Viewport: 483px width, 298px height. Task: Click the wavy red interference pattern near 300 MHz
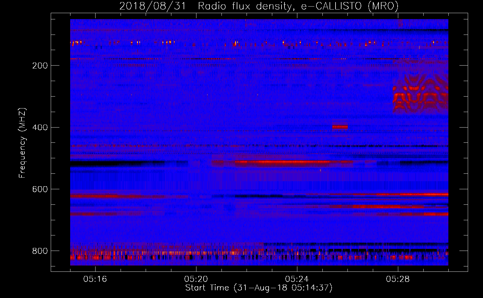click(420, 94)
